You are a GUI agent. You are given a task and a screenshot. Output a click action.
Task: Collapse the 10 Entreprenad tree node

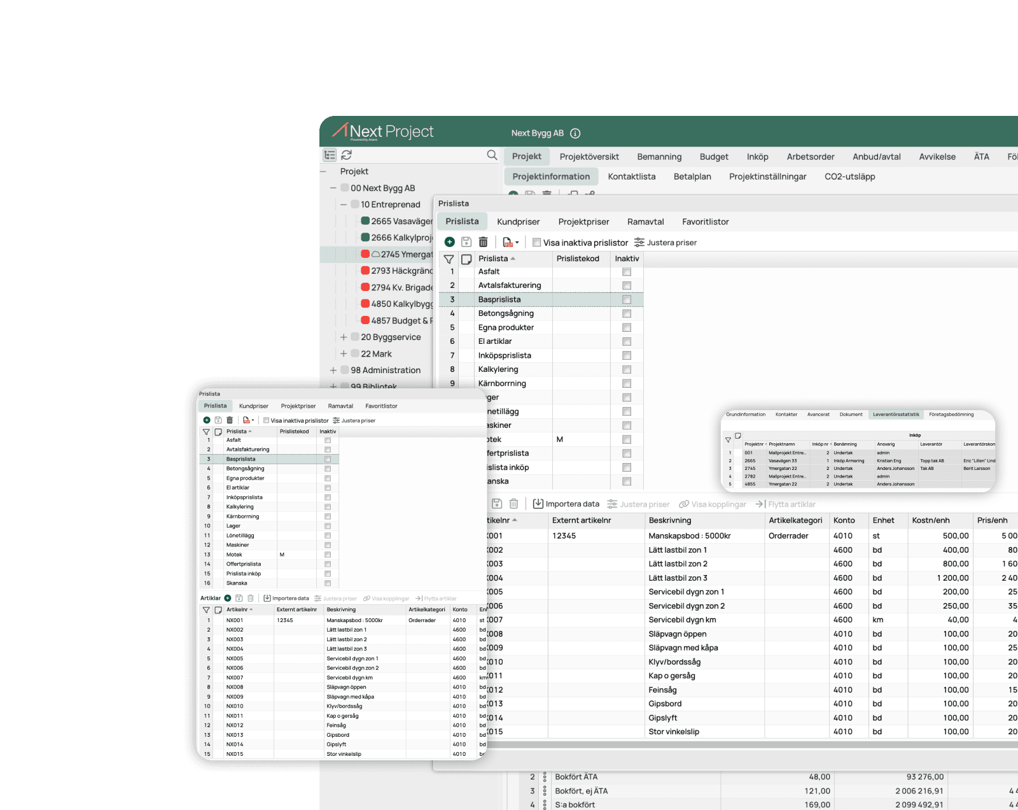[x=344, y=204]
